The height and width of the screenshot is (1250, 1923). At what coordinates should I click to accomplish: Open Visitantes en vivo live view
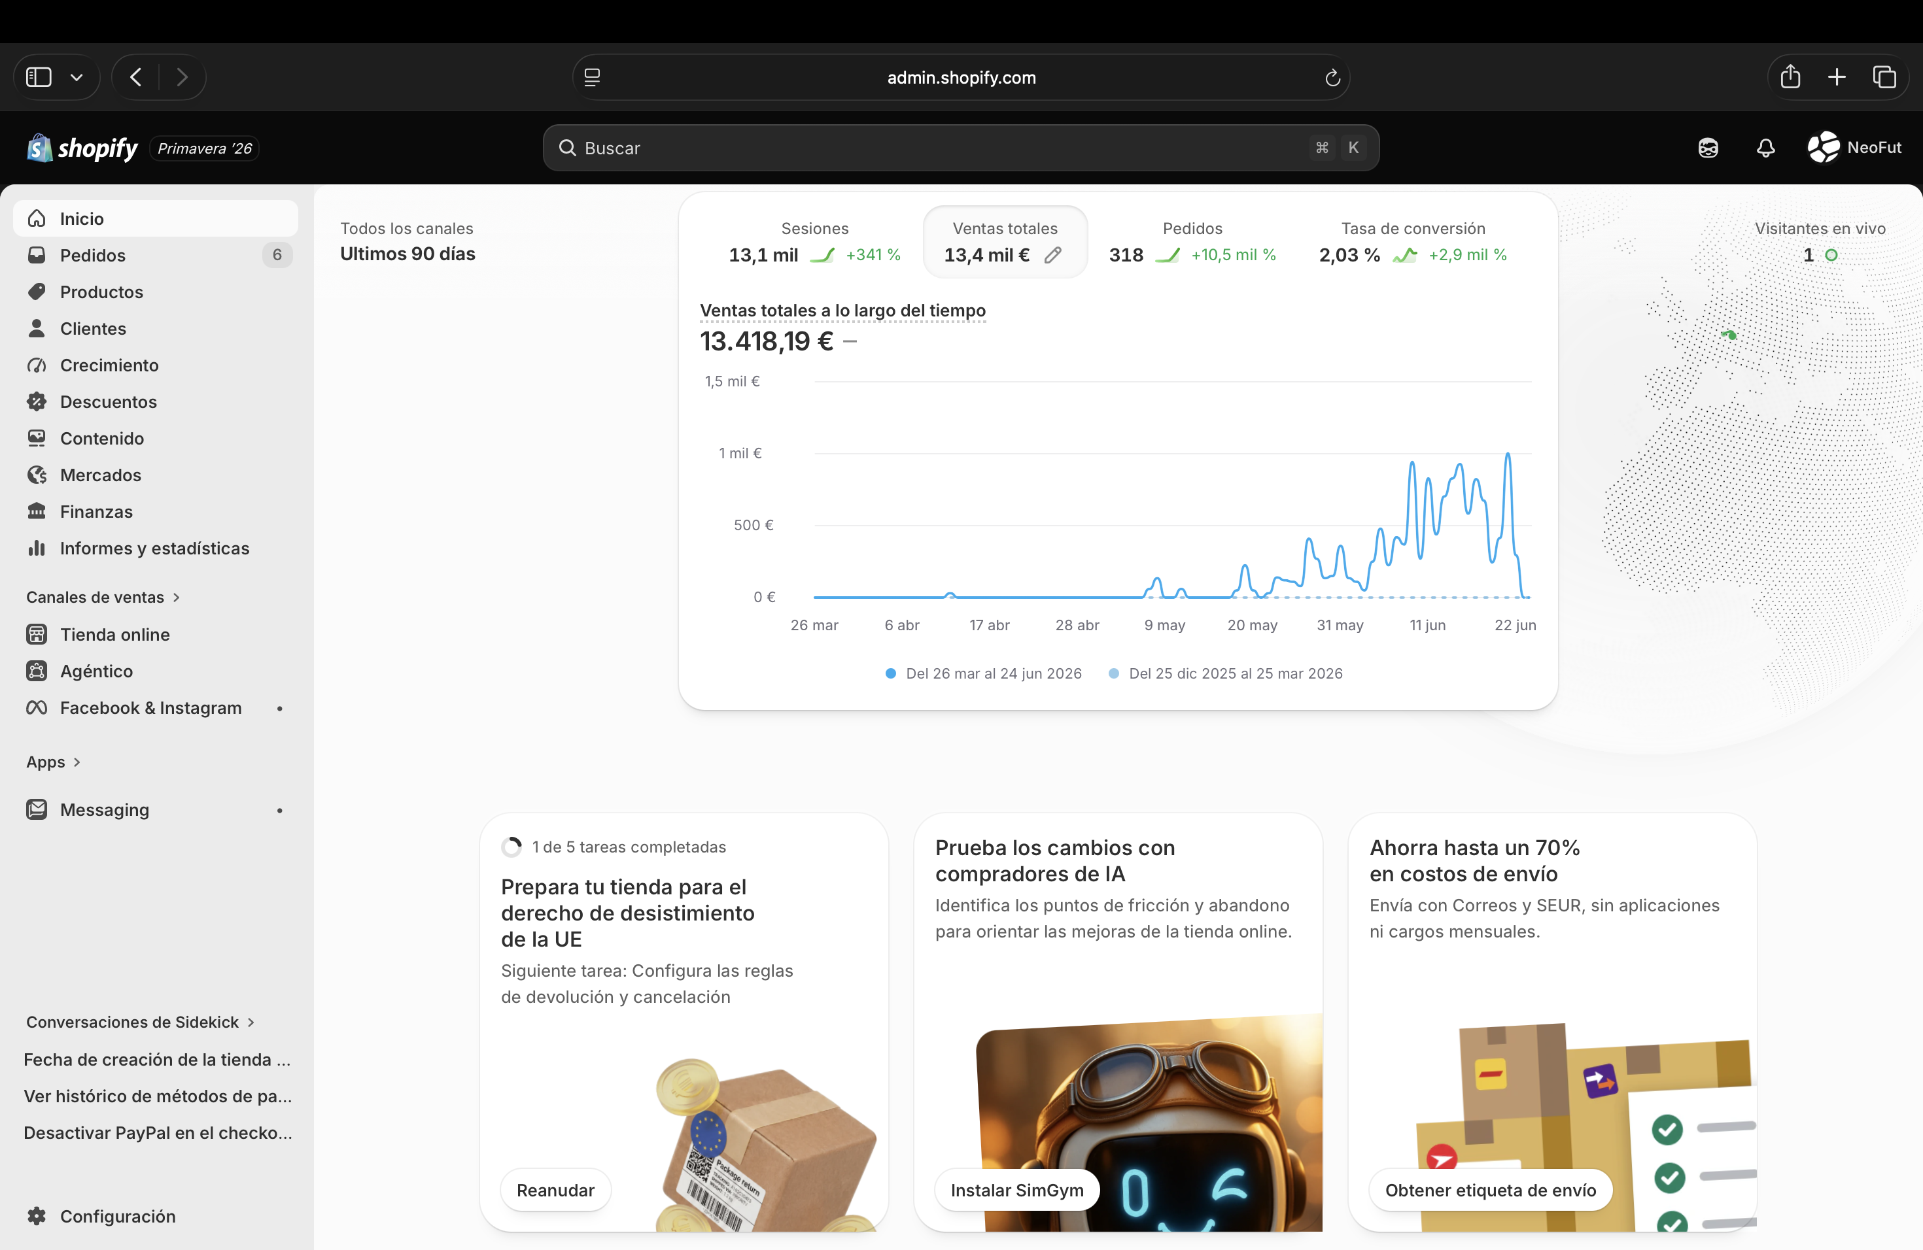(x=1820, y=241)
